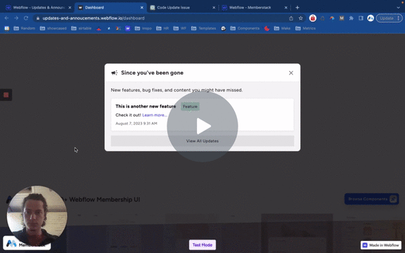
Task: Open the Components bookmarks folder
Action: click(x=245, y=28)
